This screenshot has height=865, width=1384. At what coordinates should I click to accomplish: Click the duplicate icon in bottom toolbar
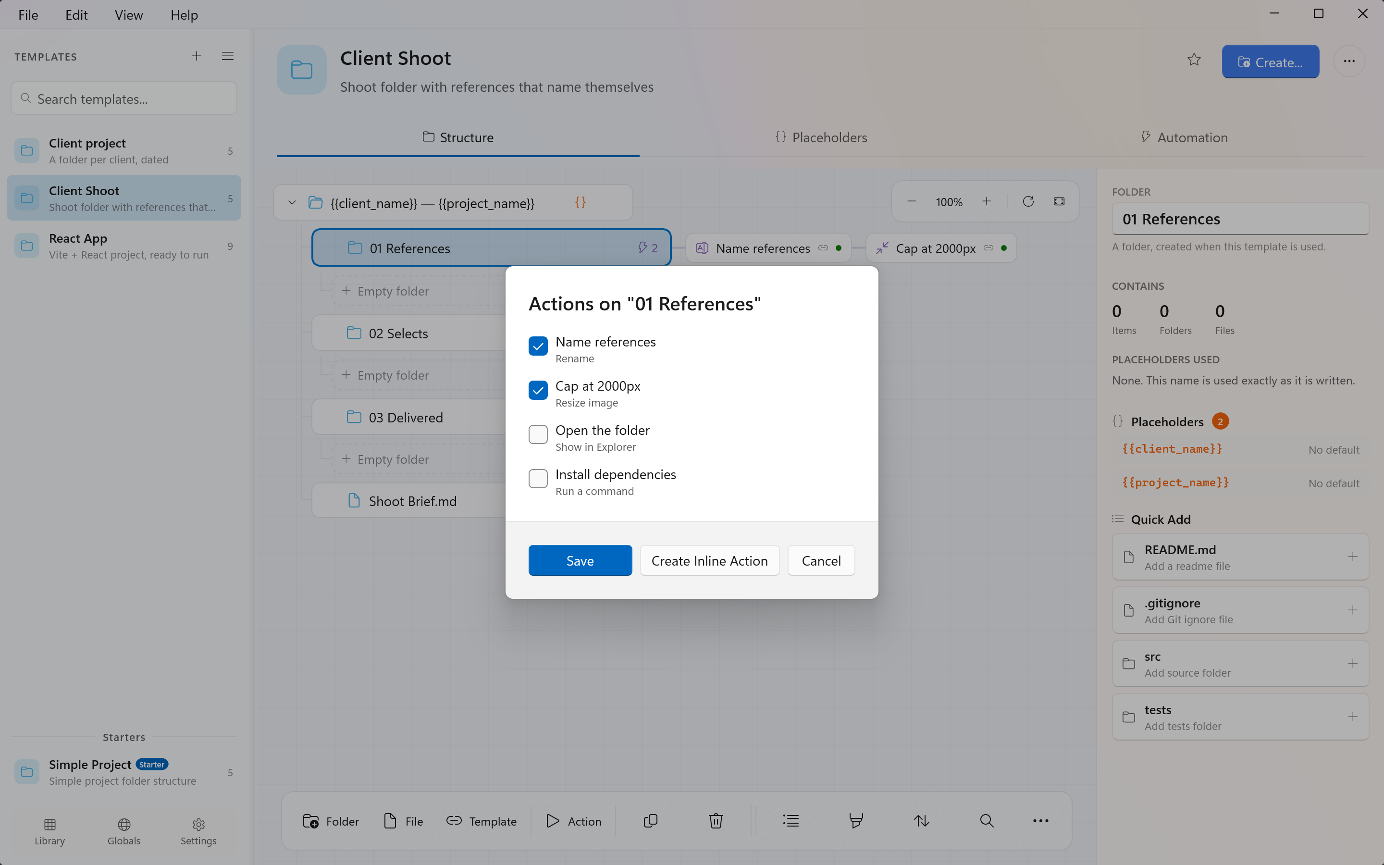point(651,821)
